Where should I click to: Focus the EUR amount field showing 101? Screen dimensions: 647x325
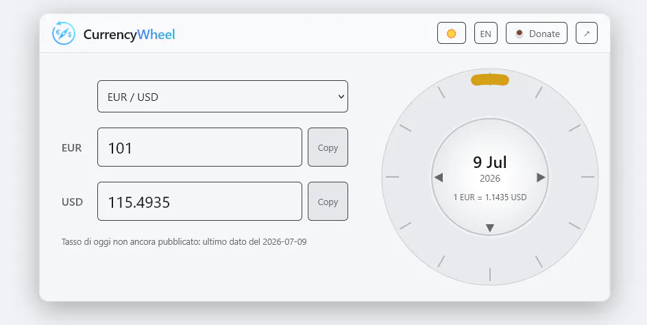pos(199,147)
